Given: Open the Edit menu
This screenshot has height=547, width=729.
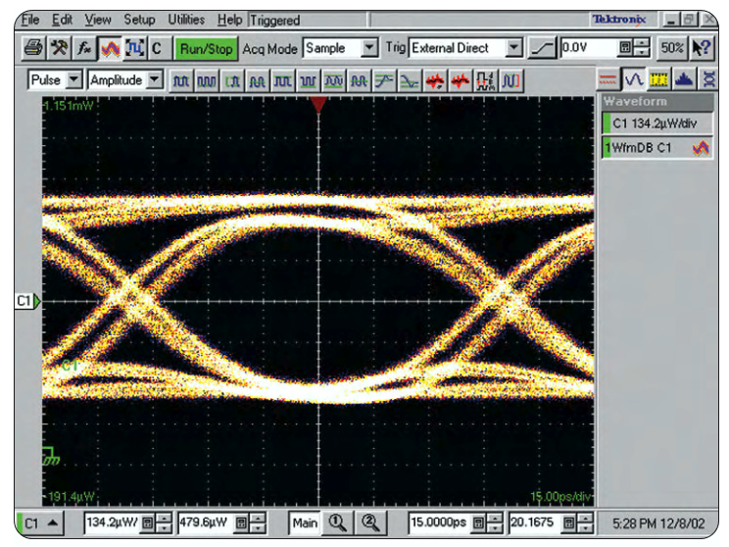Looking at the screenshot, I should pos(62,20).
